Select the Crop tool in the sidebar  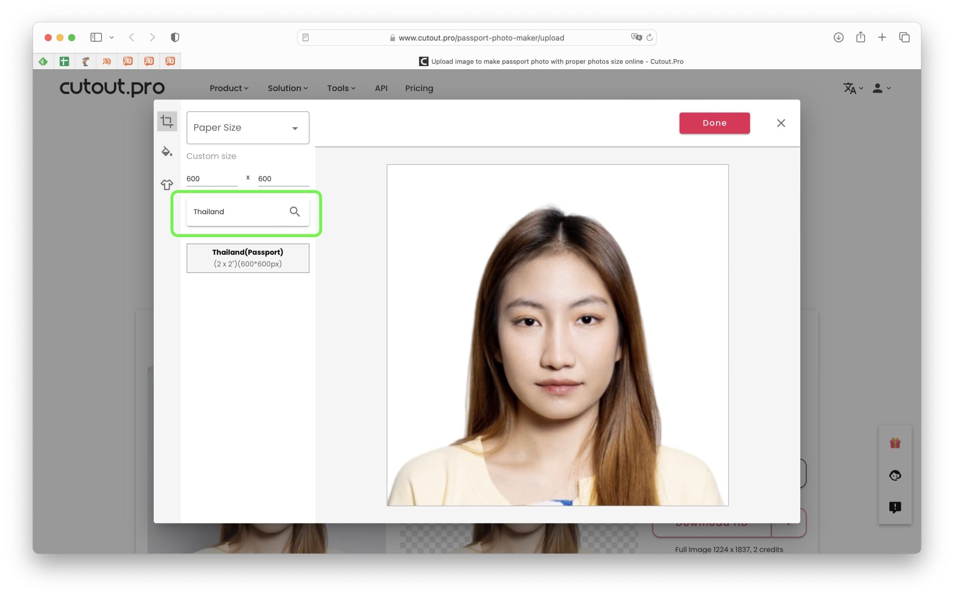pyautogui.click(x=167, y=121)
